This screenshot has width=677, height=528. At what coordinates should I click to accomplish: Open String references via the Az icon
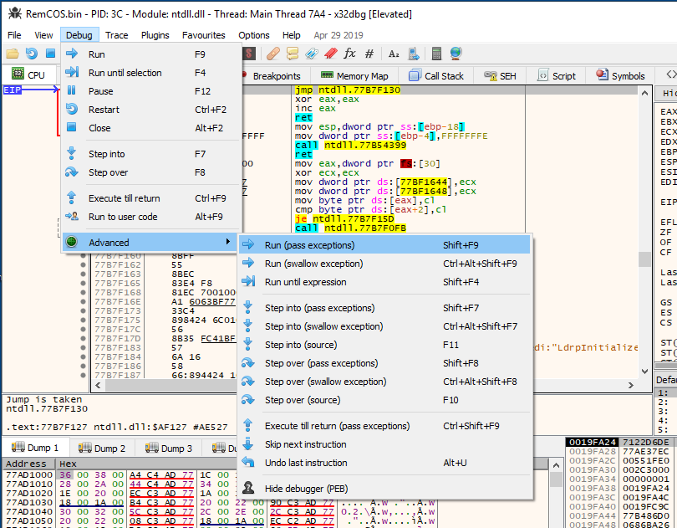[x=394, y=54]
